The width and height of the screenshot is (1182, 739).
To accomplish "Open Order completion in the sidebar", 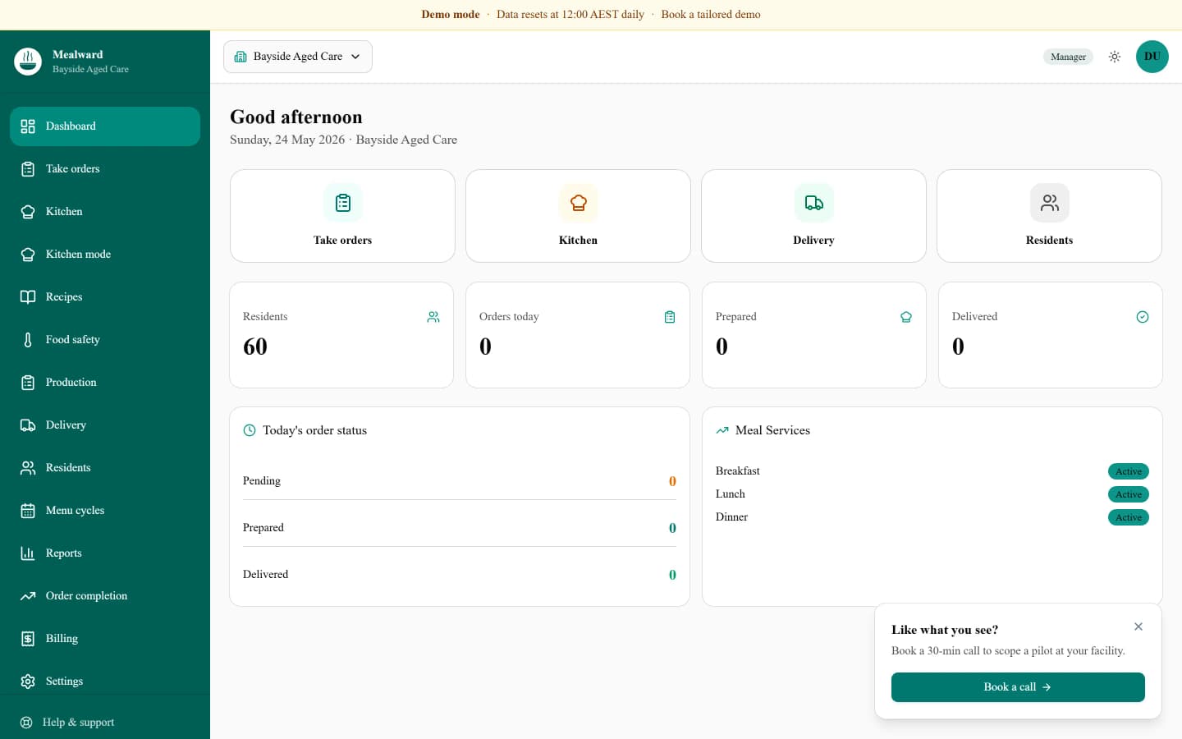I will (105, 596).
